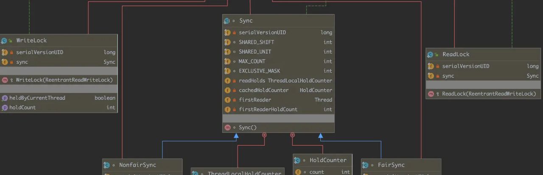Select the EXCLUSIVE_MASK field row

point(259,71)
